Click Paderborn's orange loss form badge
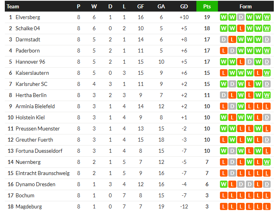 pyautogui.click(x=224, y=51)
